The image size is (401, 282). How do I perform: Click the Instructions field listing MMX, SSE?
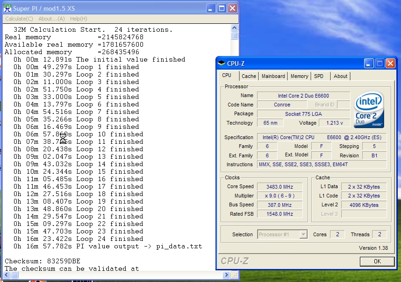coord(322,164)
